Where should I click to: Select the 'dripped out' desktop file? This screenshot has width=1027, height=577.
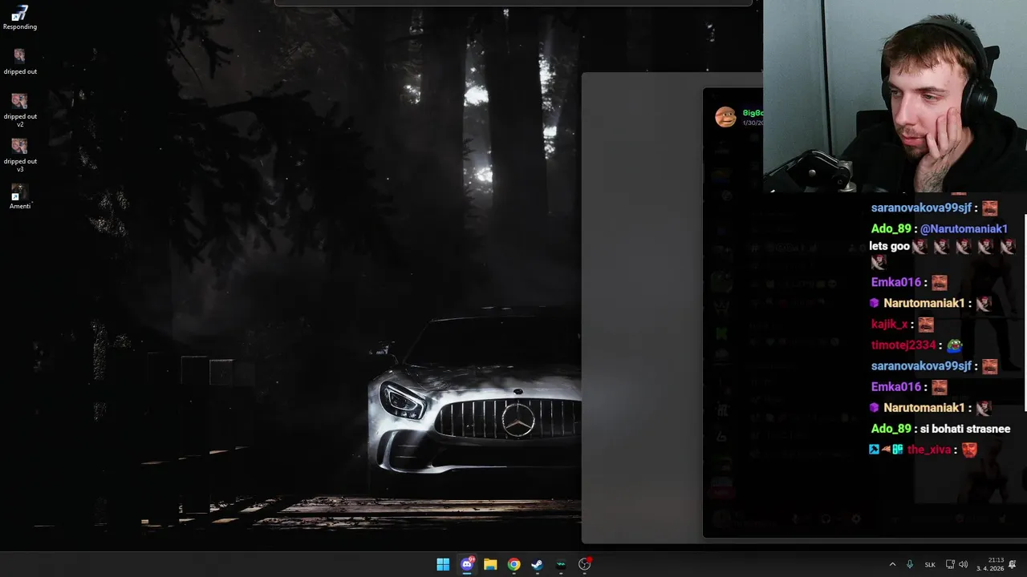coord(20,62)
